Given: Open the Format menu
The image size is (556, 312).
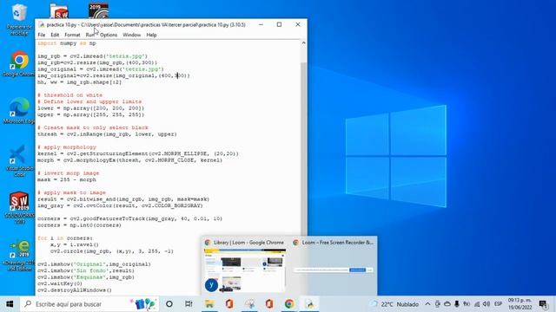Looking at the screenshot, I should pyautogui.click(x=72, y=35).
